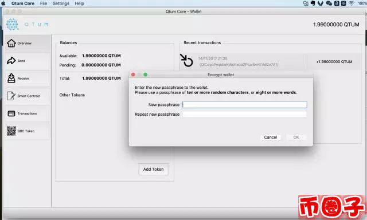Open the Smart Contract document icon
Screen dimensions: 367x220
click(11, 96)
